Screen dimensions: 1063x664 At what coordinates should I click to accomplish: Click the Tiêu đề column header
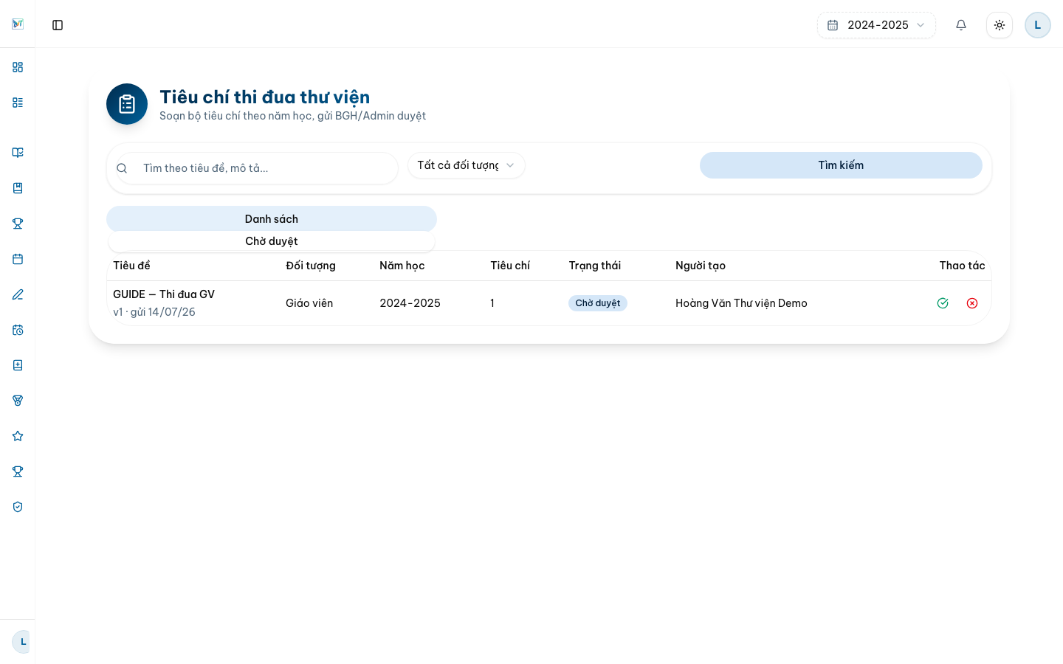tap(131, 266)
